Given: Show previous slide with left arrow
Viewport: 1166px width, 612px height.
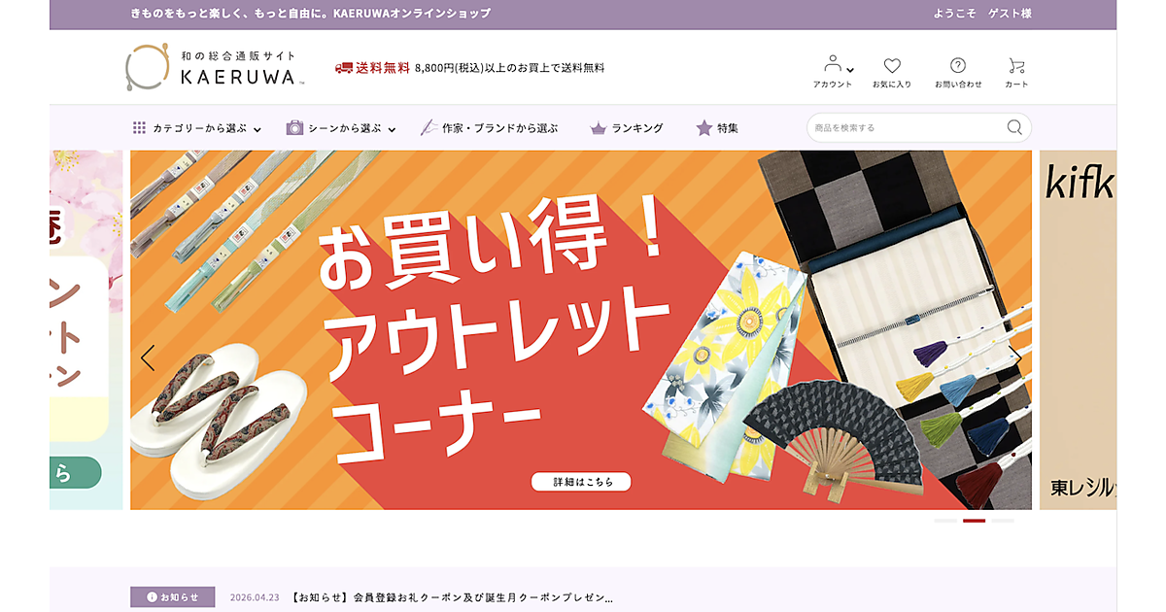Looking at the screenshot, I should point(148,358).
